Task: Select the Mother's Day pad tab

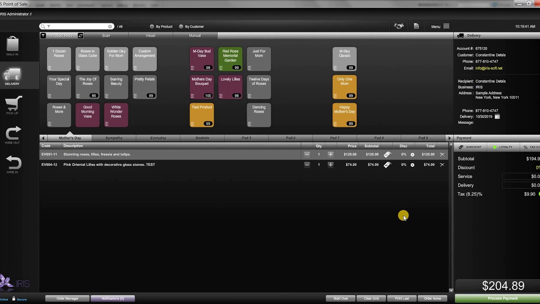Action: (x=70, y=138)
